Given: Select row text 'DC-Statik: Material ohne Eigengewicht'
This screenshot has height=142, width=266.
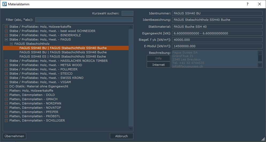Looking at the screenshot, I should pos(39,86).
